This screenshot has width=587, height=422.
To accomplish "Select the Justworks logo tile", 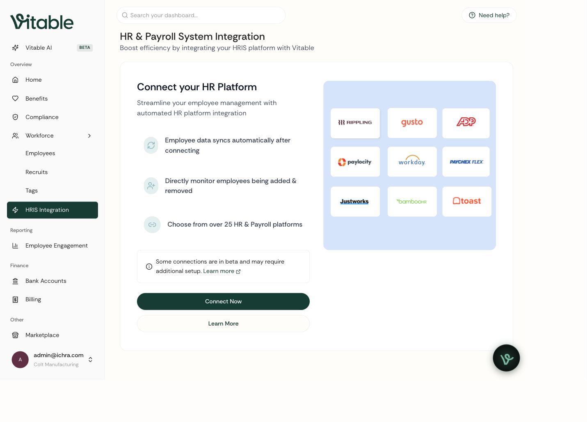I will [x=355, y=202].
